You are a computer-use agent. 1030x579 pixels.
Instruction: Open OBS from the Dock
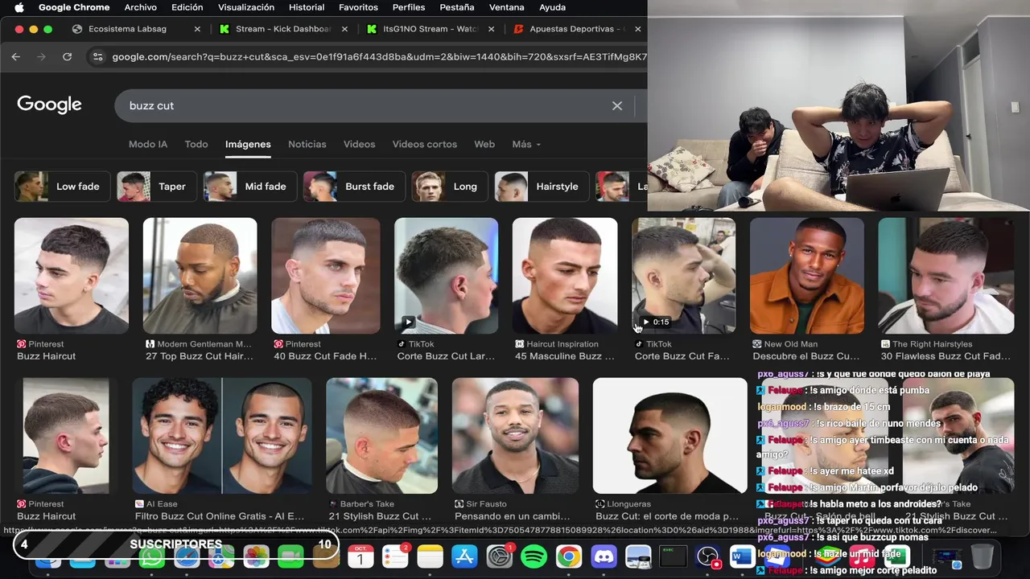pyautogui.click(x=707, y=556)
